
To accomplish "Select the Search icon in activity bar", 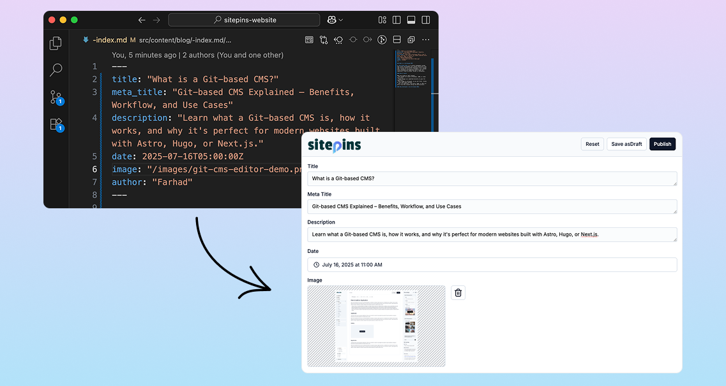I will (56, 69).
